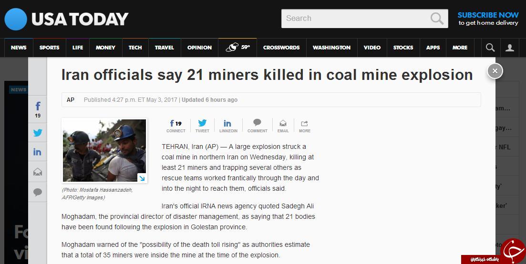Open comments via left sidebar speech bubble

pos(38,192)
